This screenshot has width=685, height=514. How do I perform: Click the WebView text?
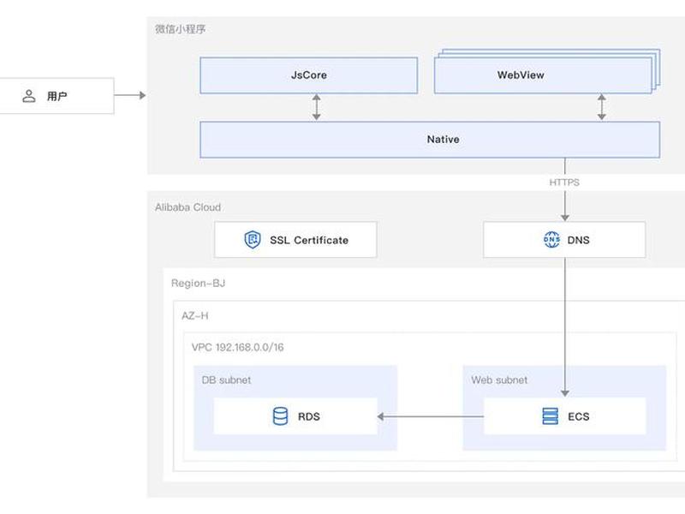521,75
